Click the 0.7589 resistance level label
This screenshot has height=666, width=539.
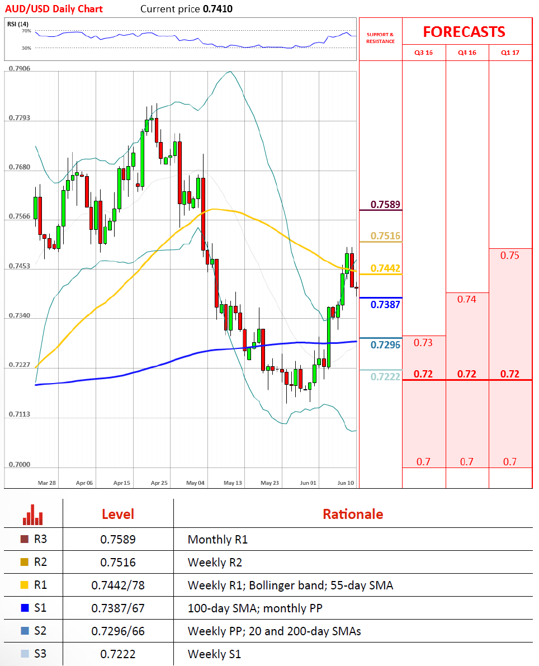click(x=385, y=204)
